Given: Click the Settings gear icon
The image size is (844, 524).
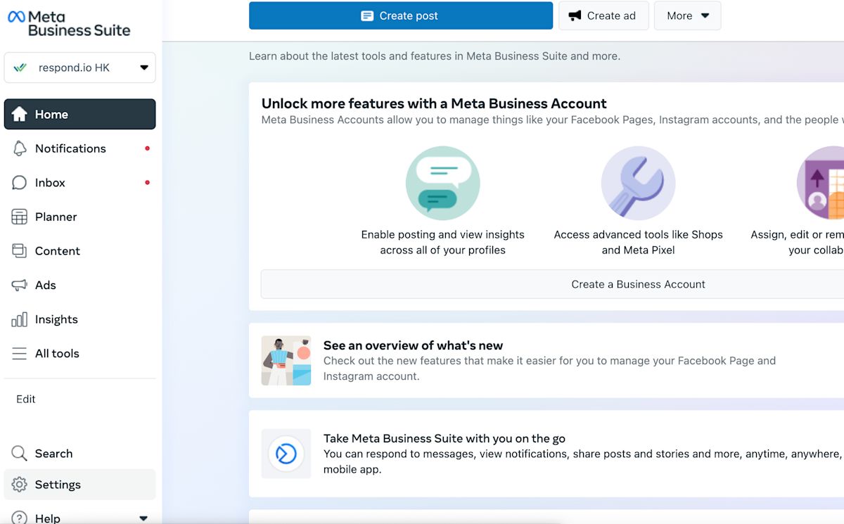Looking at the screenshot, I should coord(20,485).
